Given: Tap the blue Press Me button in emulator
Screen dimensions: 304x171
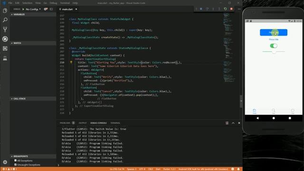Looking at the screenshot, I should coord(274,32).
